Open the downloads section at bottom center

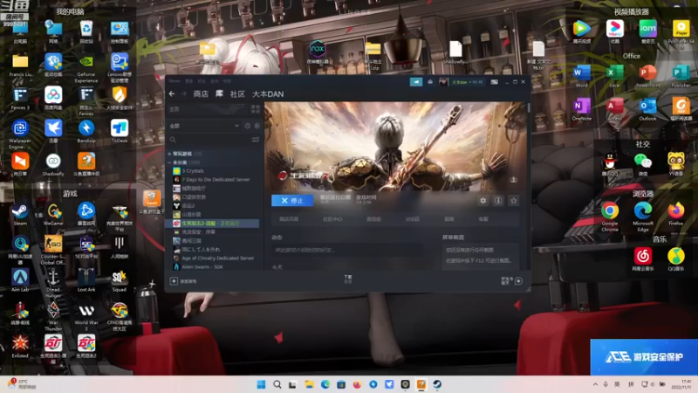(x=347, y=279)
